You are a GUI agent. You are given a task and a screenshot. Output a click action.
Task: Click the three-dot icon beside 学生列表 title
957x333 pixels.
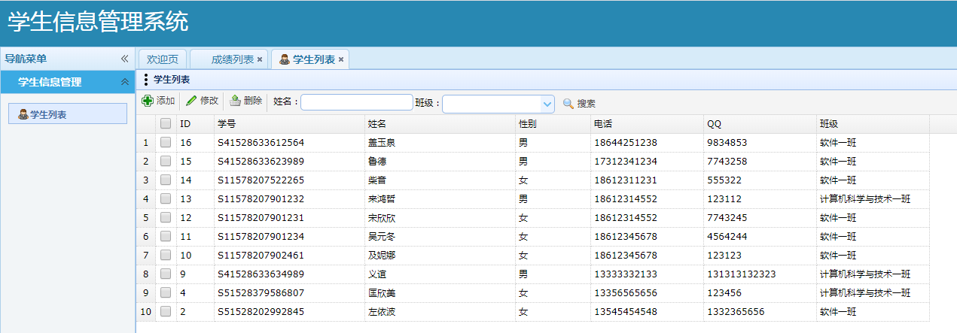(x=145, y=80)
